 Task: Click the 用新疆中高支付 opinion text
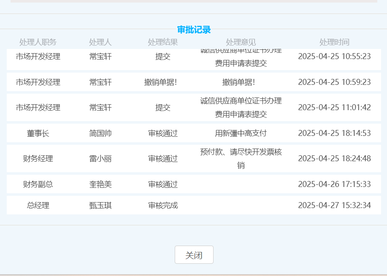(241, 133)
